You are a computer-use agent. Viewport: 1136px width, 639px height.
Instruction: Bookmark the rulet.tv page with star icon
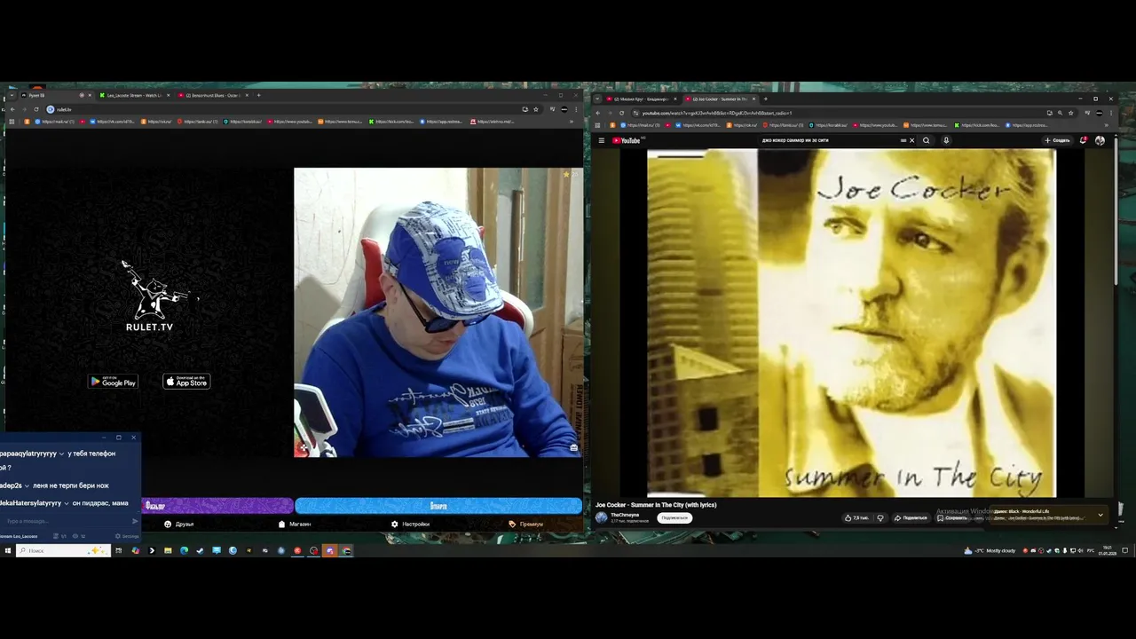click(x=536, y=109)
